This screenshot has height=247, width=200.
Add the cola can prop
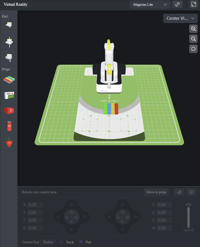coord(9,126)
